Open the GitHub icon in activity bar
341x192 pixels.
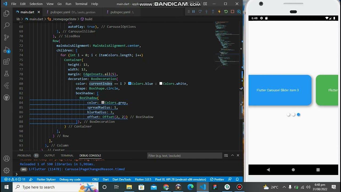click(6, 97)
